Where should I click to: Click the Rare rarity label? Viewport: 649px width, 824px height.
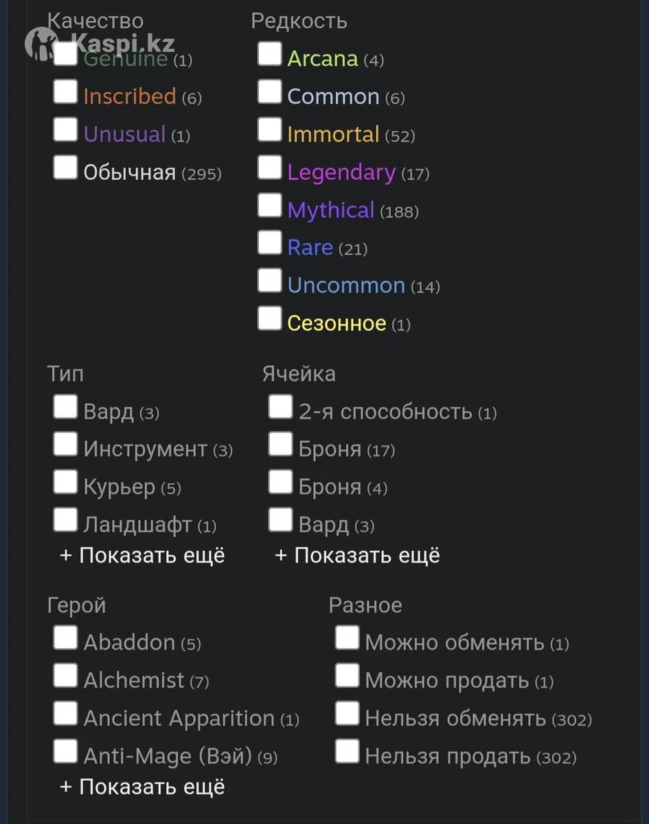[x=310, y=248]
